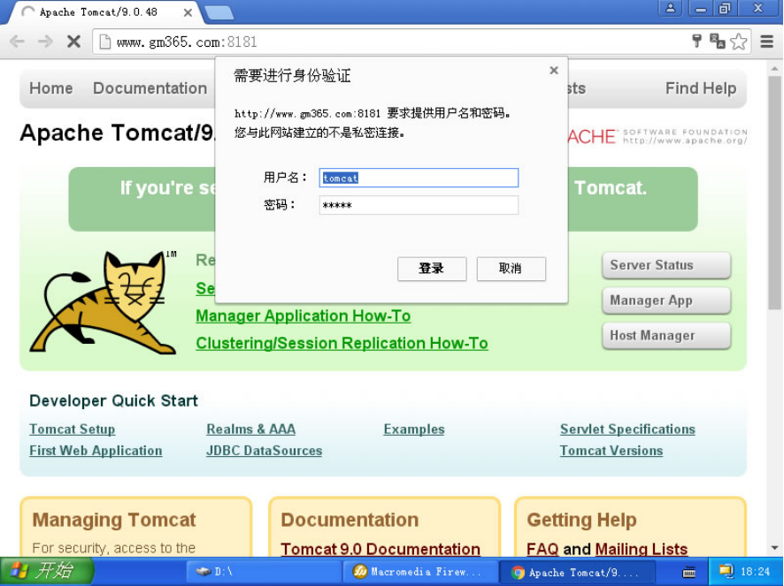Switch to Macromedia Fireworks taskbar item
The width and height of the screenshot is (784, 586).
(420, 572)
